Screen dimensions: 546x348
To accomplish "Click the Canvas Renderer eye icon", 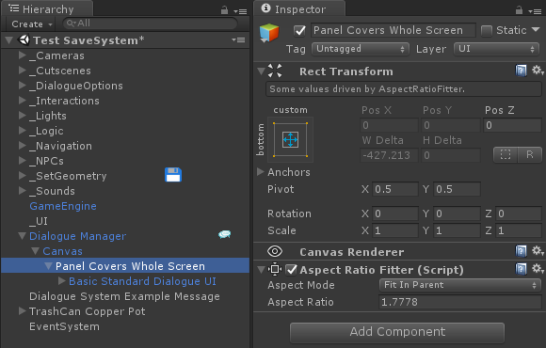I will [275, 251].
